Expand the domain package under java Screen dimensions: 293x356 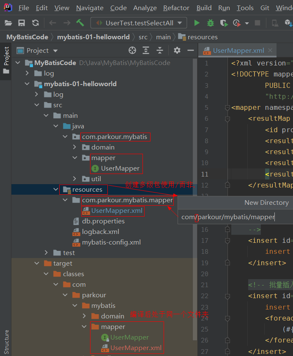(x=74, y=147)
